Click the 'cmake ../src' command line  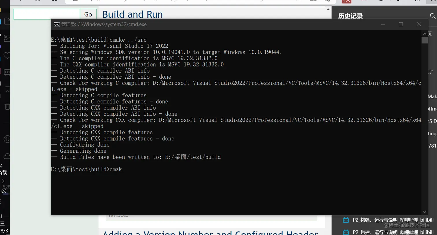[x=99, y=40]
